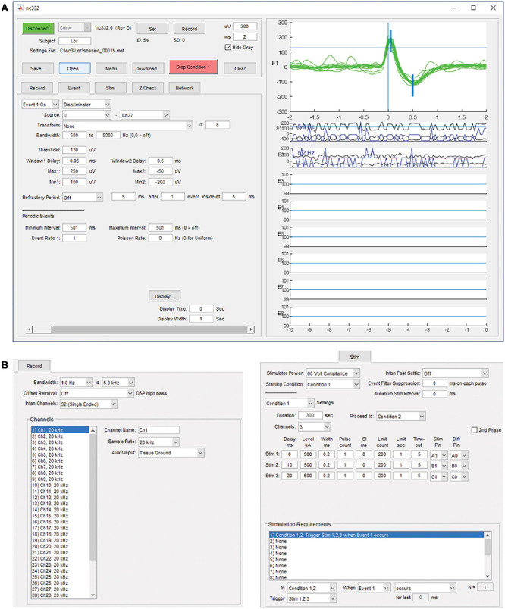Viewport: 505px width, 609px height.
Task: Click the Download... button
Action: pyautogui.click(x=149, y=68)
